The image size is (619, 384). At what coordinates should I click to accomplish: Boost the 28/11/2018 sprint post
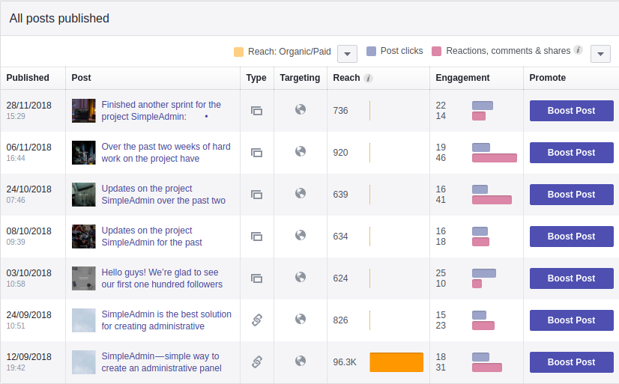pos(571,111)
